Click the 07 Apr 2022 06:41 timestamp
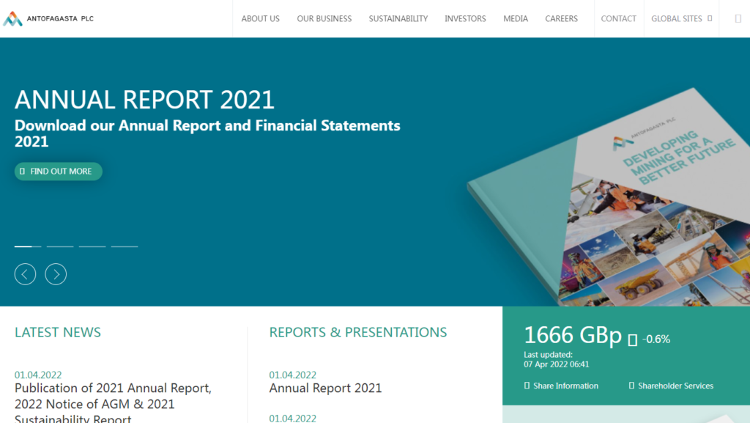This screenshot has width=750, height=423. [557, 364]
